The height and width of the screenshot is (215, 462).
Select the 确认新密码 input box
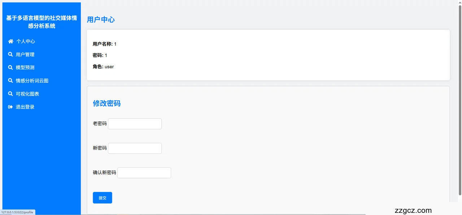pos(144,173)
